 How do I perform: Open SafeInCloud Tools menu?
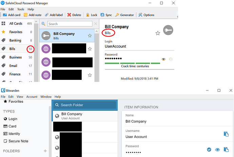pos(21,9)
